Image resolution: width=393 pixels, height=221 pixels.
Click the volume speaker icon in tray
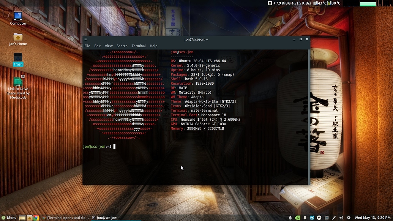point(341,217)
